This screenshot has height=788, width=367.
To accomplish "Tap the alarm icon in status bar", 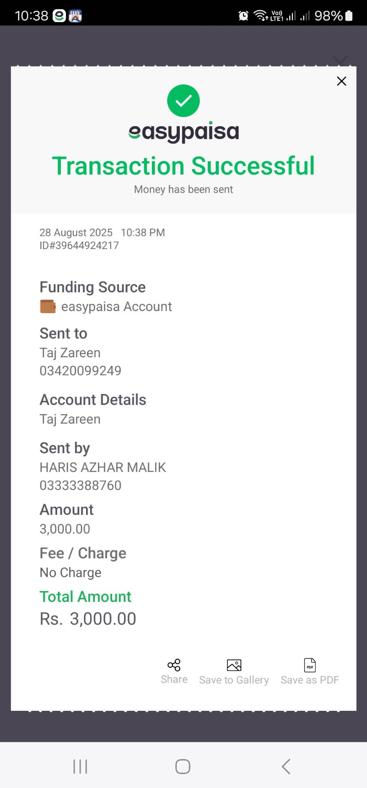I will pos(243,16).
